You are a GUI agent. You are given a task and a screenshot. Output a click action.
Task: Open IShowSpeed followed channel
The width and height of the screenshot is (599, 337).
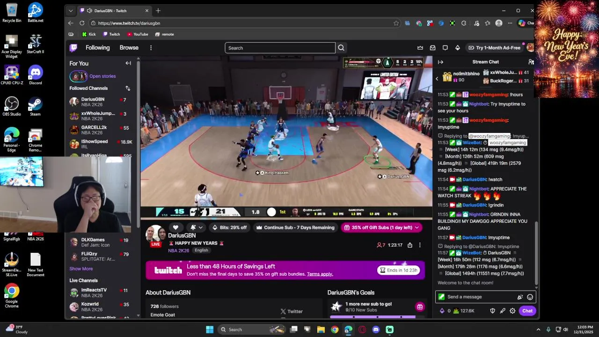click(101, 144)
